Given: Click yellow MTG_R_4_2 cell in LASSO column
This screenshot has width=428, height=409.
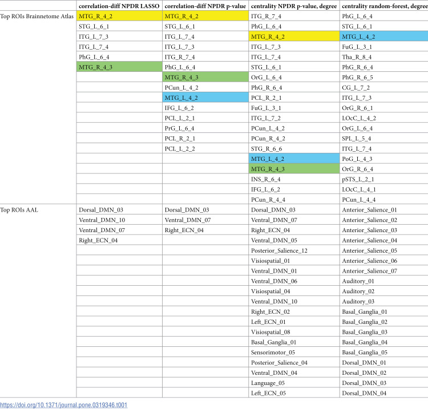Looking at the screenshot, I should tap(119, 16).
